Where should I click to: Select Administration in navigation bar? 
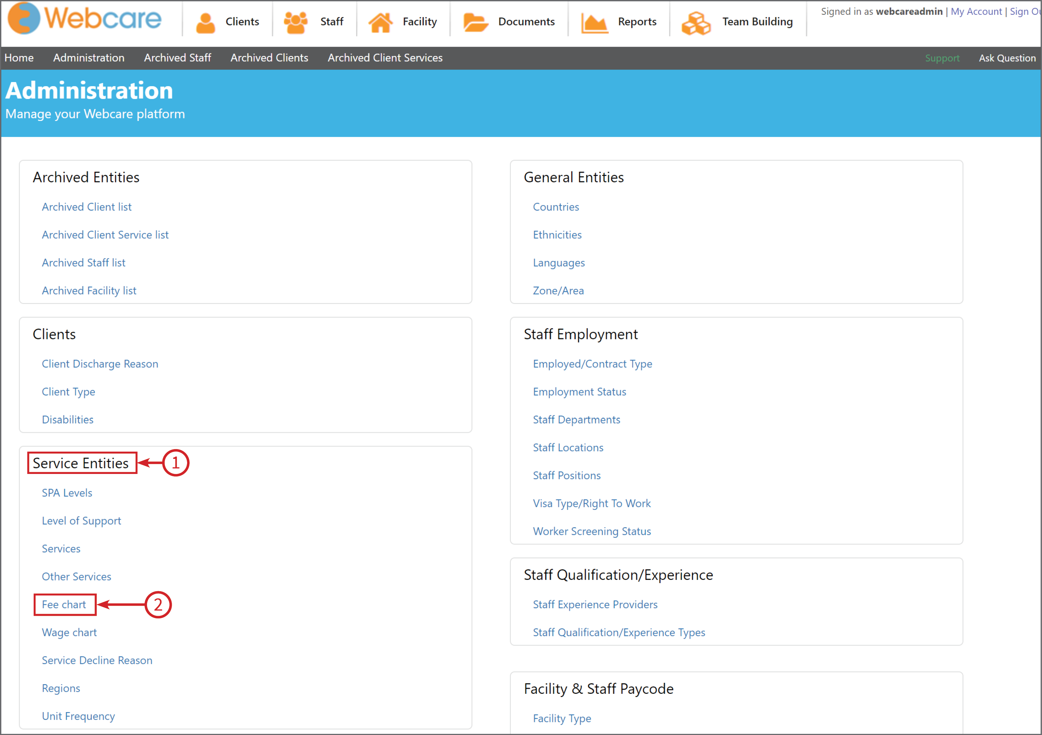coord(89,58)
